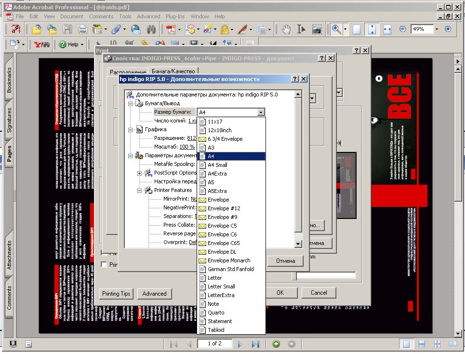Click the round Zoom Out minus button
465x354 pixels.
coord(402,29)
